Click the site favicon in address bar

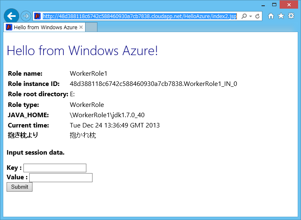37,16
